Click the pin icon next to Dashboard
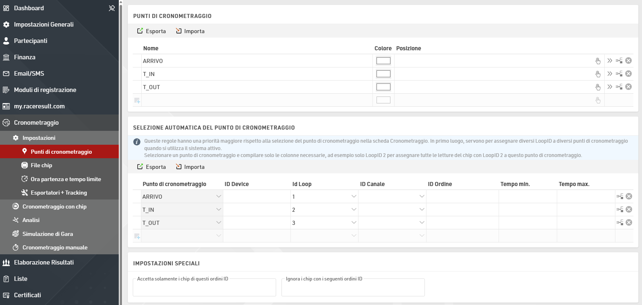Screen dimensions: 642x305 tap(111, 8)
